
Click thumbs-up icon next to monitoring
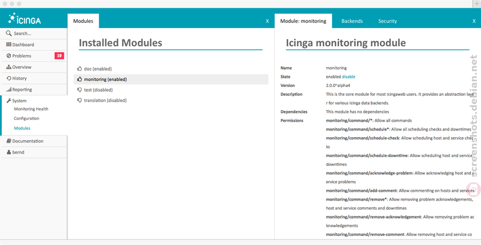(79, 80)
